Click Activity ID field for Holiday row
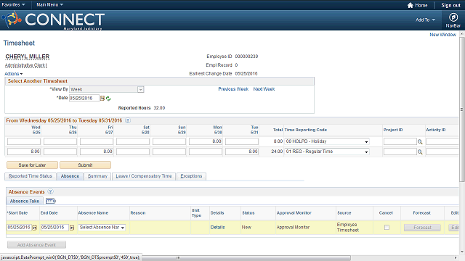465x261 pixels. [442, 141]
